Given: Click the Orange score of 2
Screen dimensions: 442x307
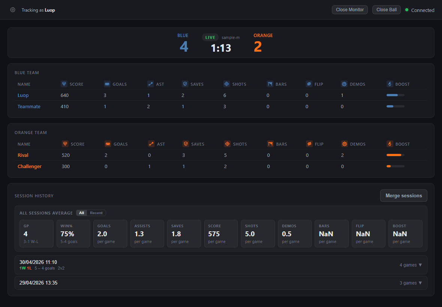Looking at the screenshot, I should (258, 46).
